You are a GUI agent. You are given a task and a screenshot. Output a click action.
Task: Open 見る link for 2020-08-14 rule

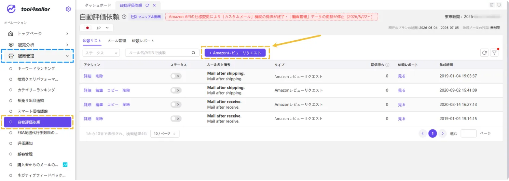coord(402,105)
